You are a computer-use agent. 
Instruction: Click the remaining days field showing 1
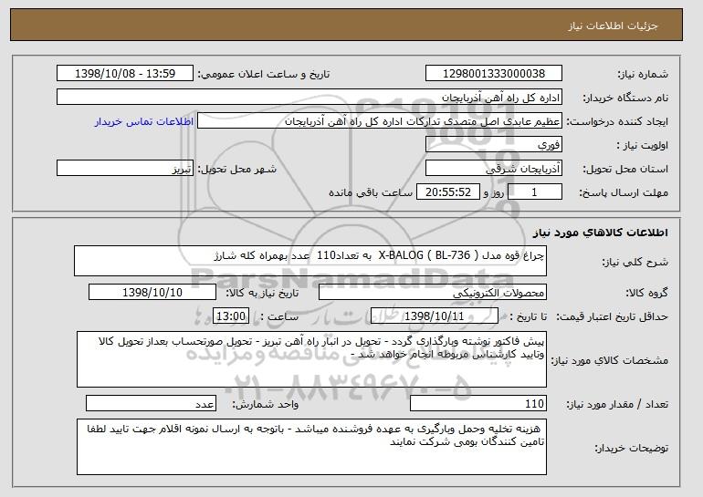click(x=534, y=192)
